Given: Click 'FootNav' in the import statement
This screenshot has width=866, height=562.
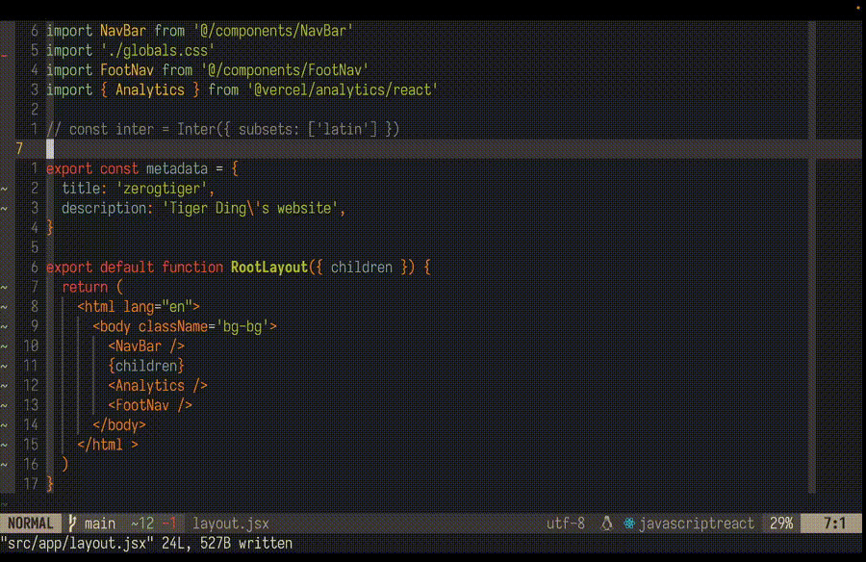Looking at the screenshot, I should (x=126, y=70).
